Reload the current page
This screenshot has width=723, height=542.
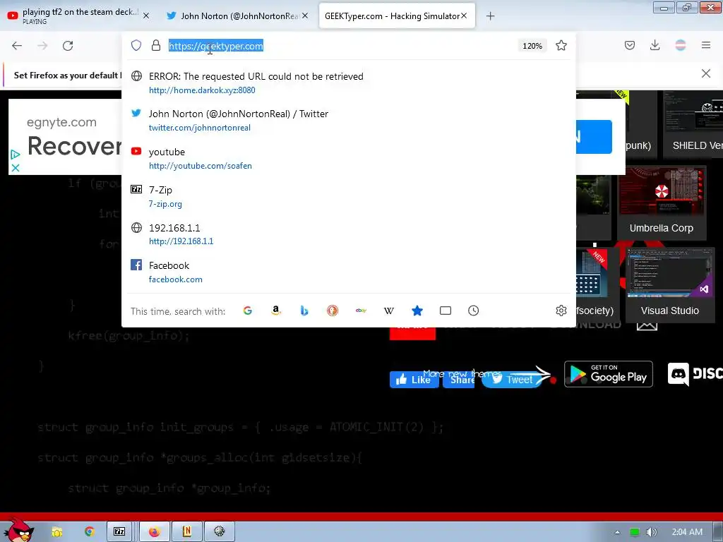pyautogui.click(x=68, y=46)
